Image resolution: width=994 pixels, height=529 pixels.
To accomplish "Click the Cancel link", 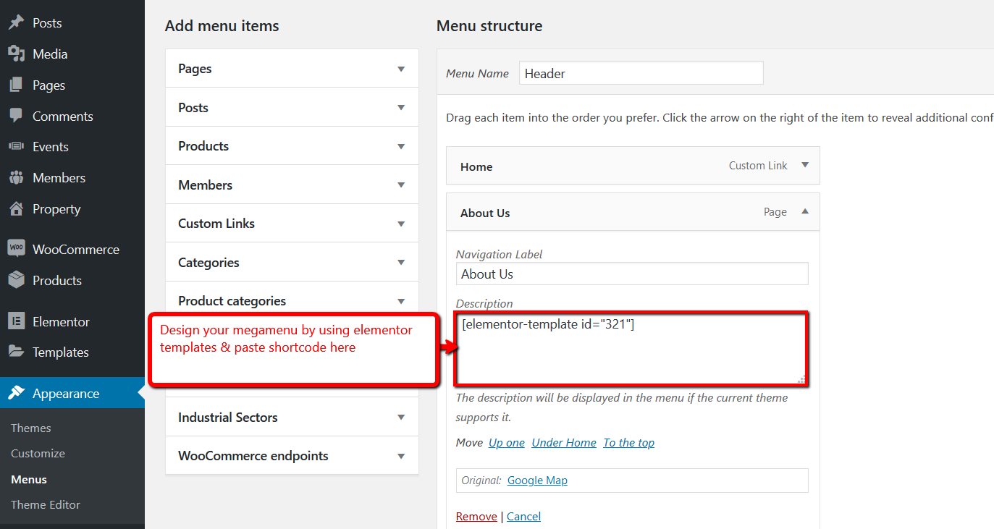I will pos(523,516).
